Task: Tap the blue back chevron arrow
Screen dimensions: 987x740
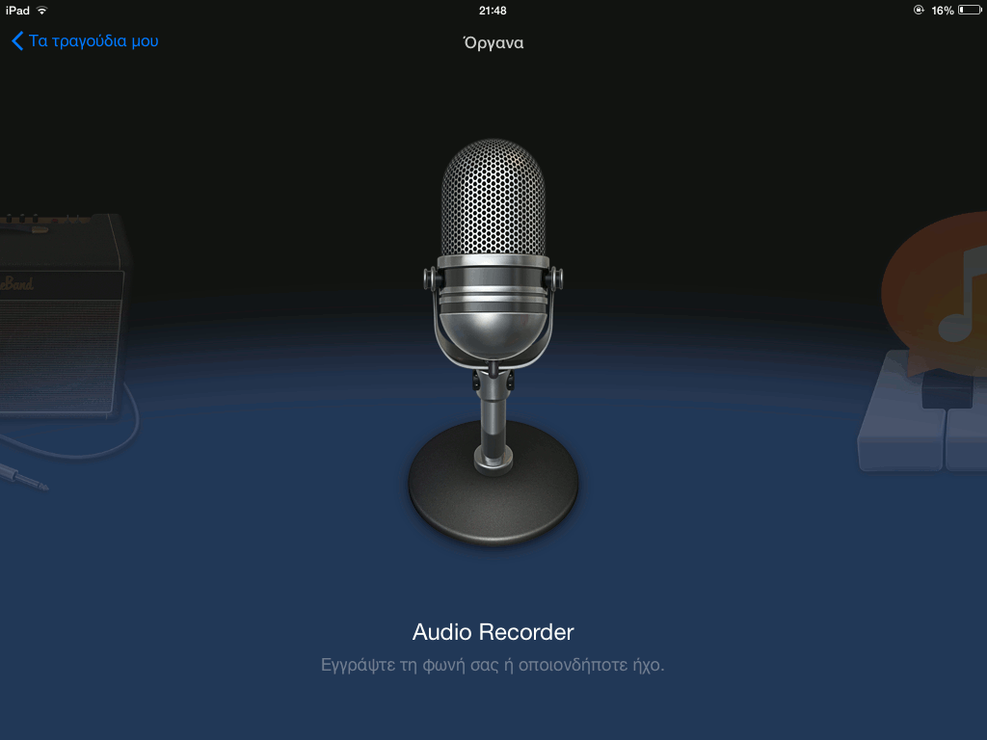Action: click(17, 40)
